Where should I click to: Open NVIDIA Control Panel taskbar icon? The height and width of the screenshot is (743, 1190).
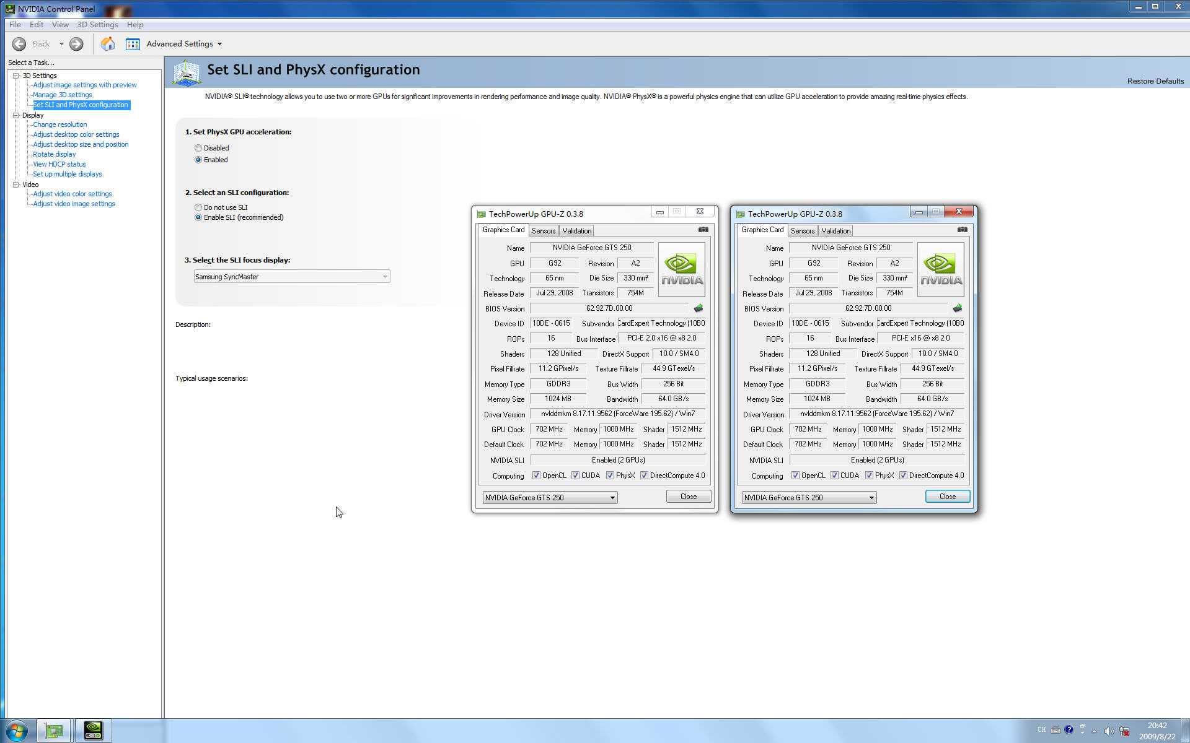tap(93, 730)
